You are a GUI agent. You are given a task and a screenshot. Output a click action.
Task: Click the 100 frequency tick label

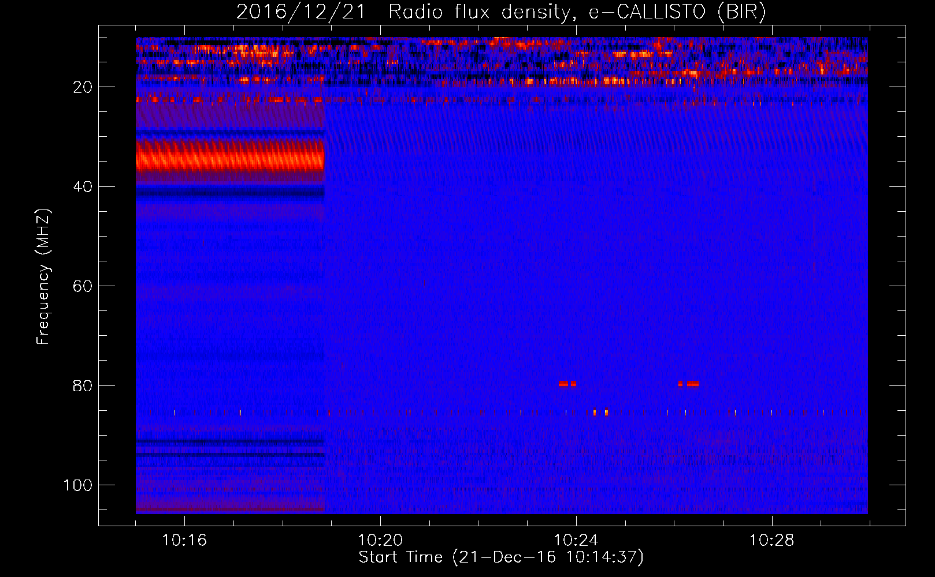tap(78, 485)
